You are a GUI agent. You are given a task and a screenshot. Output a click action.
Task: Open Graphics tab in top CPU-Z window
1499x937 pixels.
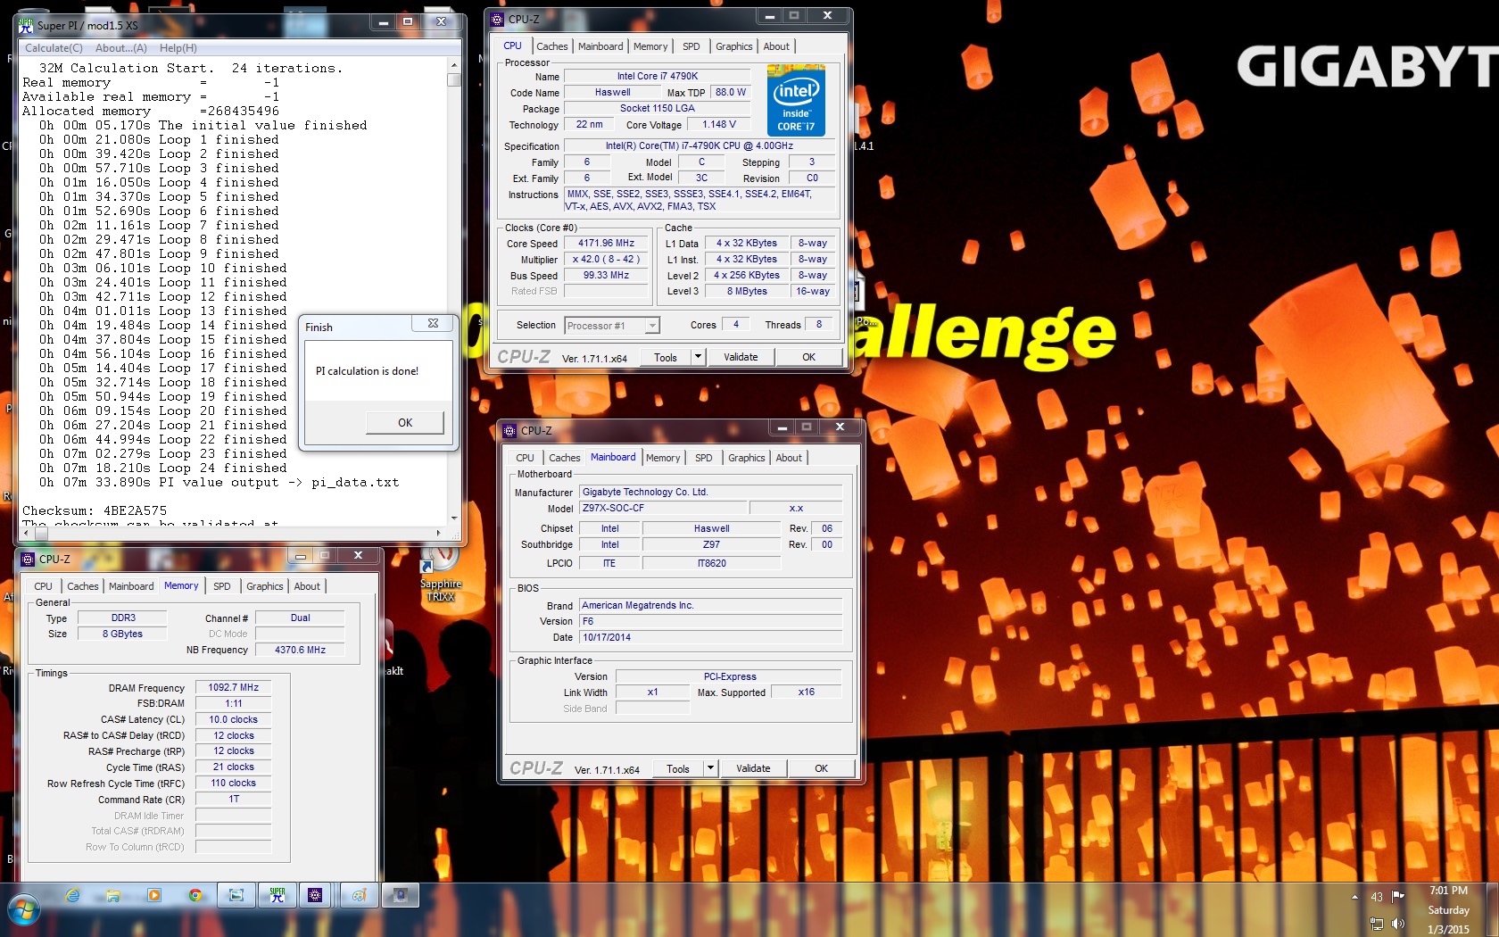pyautogui.click(x=734, y=46)
